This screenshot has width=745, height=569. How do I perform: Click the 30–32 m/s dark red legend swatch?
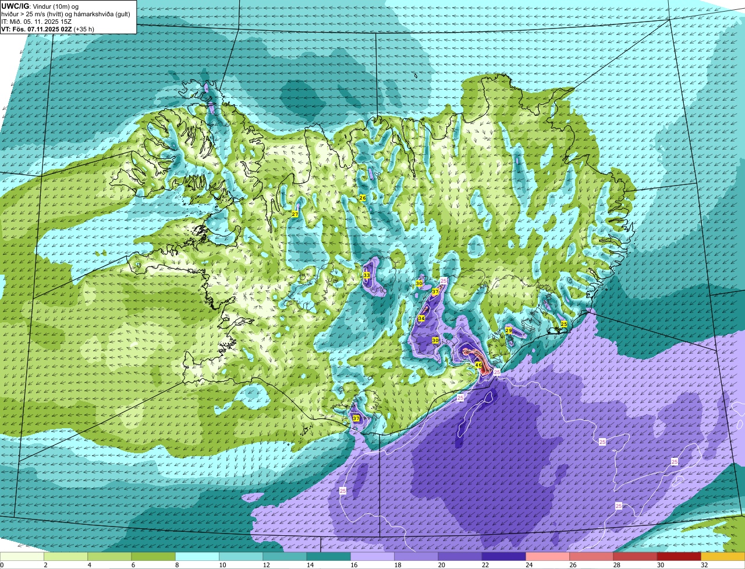pyautogui.click(x=679, y=557)
